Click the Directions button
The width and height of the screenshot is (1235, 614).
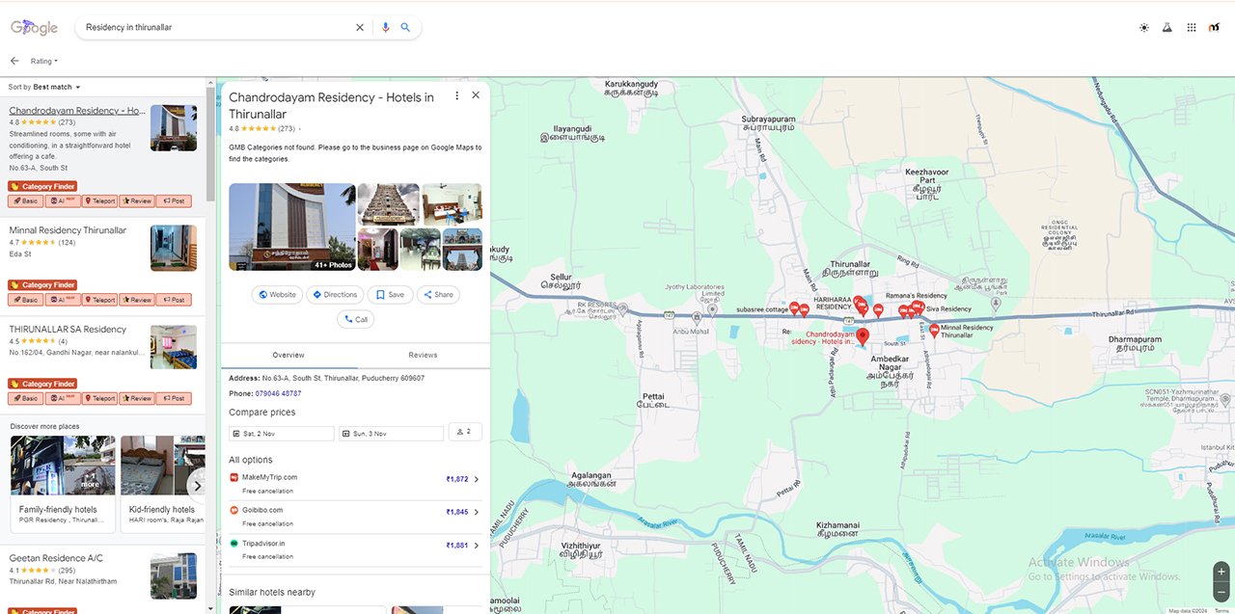click(x=335, y=295)
